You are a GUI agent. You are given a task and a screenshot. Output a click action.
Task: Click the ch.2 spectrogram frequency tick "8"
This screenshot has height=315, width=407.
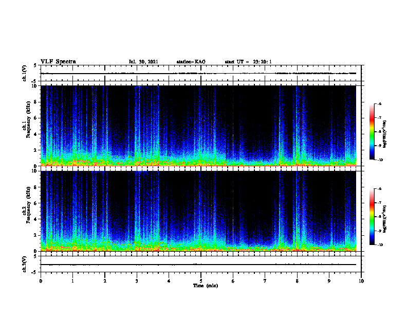(x=36, y=187)
